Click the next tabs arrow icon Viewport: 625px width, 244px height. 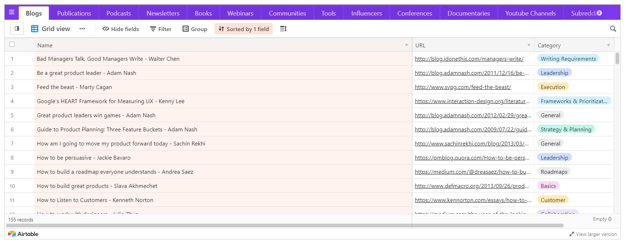click(x=599, y=13)
